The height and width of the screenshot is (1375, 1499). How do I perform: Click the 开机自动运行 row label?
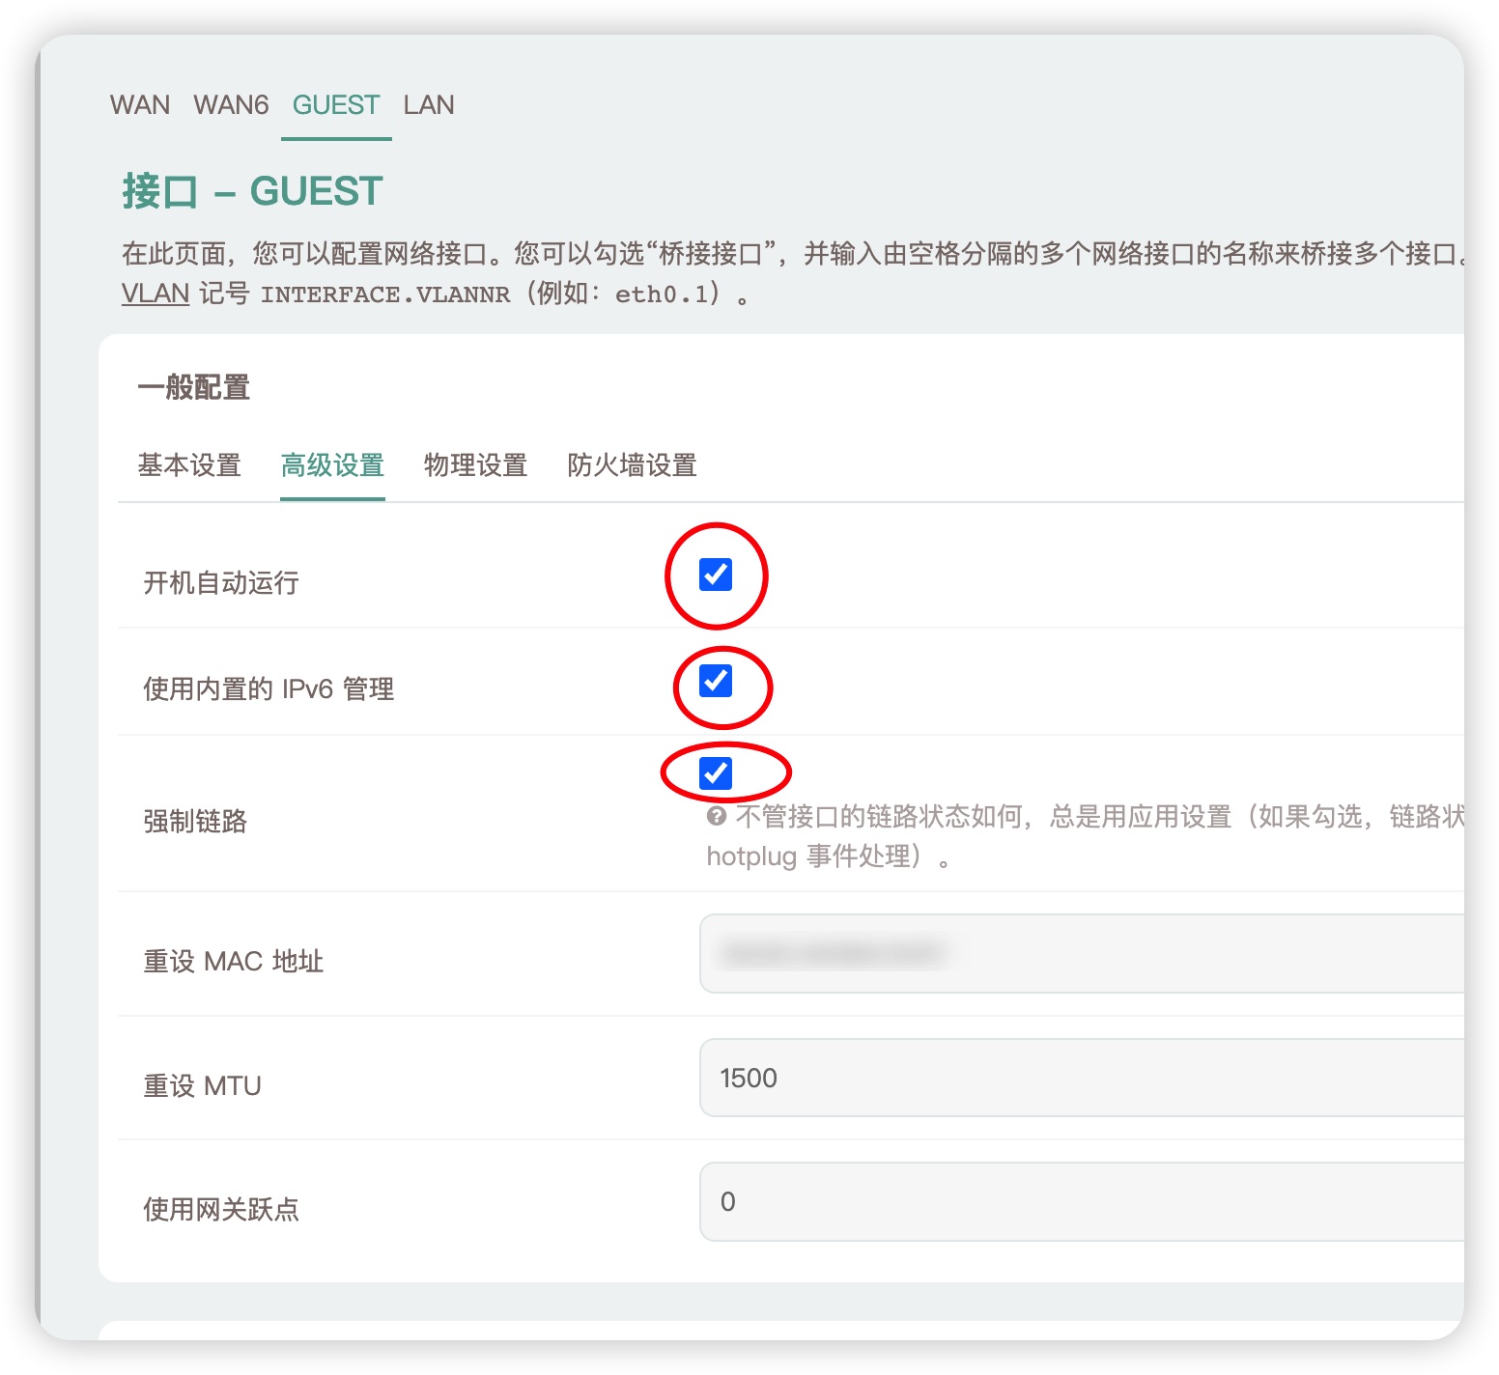coord(220,582)
